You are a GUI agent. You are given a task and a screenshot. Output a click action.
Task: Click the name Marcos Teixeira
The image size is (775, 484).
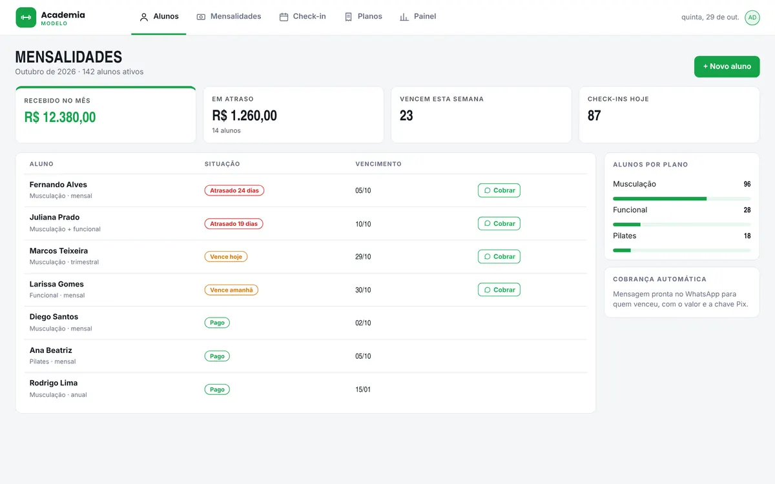pos(59,251)
